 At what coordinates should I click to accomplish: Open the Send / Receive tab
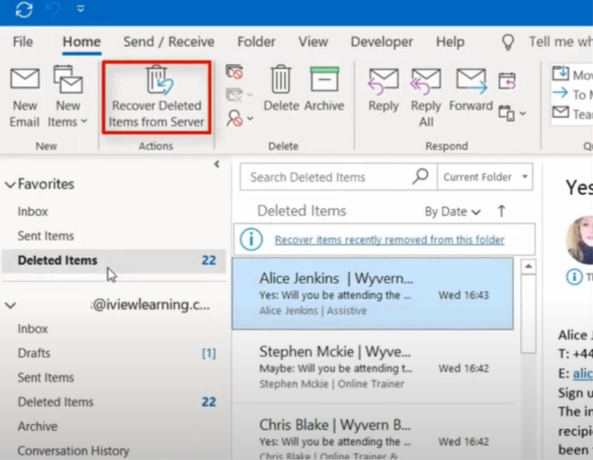(x=169, y=41)
